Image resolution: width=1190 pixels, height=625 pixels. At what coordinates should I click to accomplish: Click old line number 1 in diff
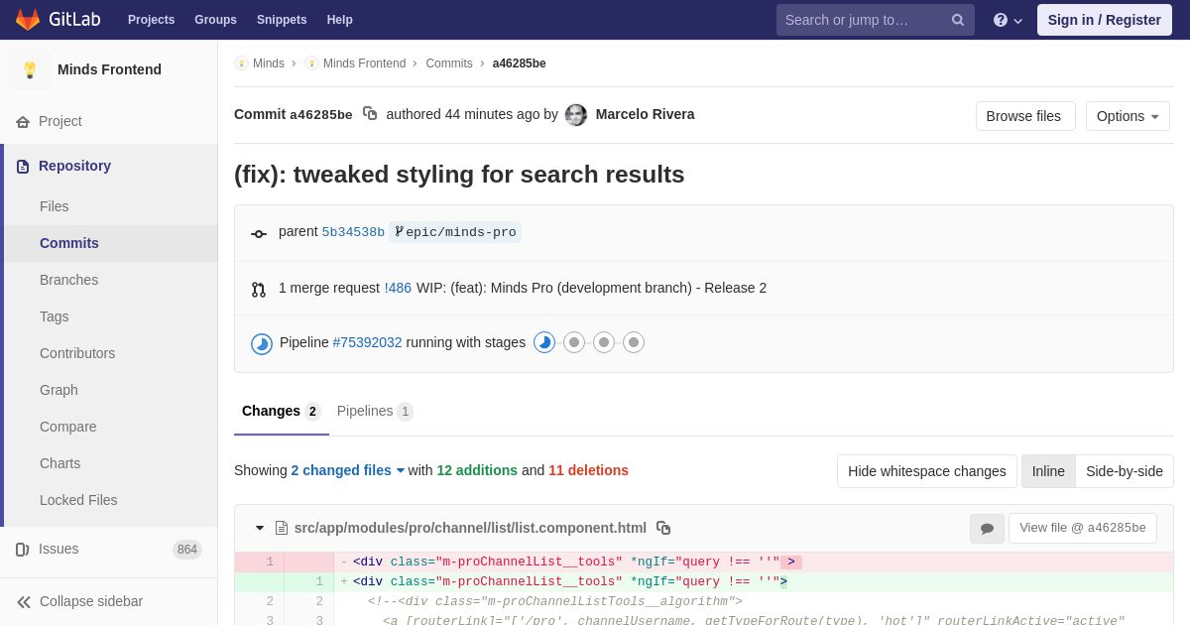pyautogui.click(x=269, y=562)
